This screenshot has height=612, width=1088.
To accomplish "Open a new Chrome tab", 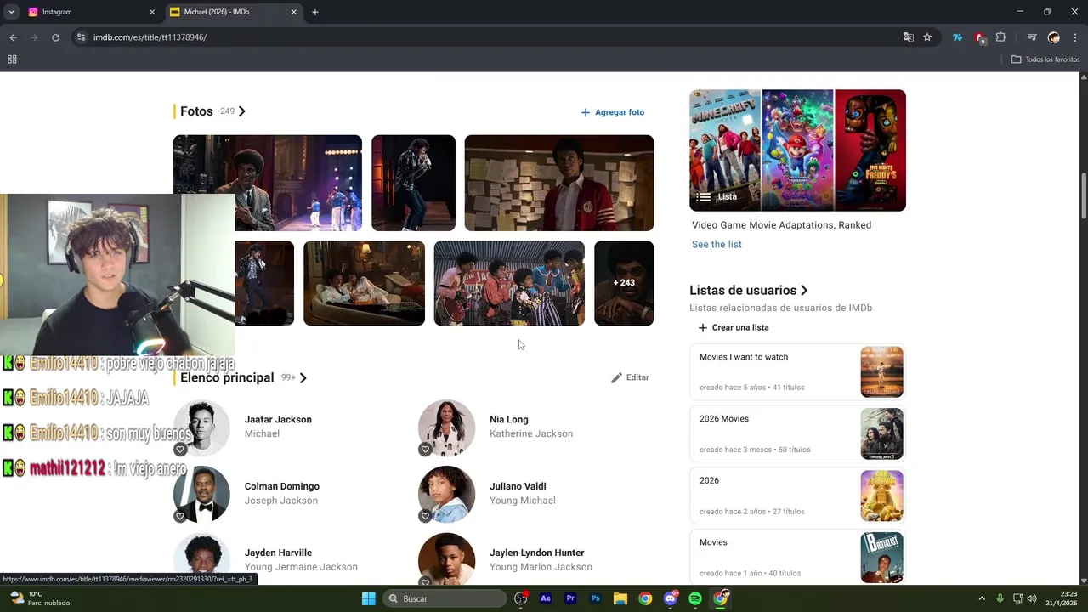I will [x=315, y=12].
